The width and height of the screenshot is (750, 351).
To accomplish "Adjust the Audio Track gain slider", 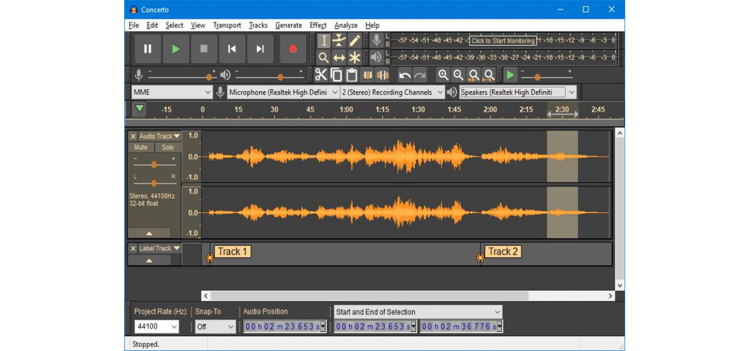I will 155,165.
